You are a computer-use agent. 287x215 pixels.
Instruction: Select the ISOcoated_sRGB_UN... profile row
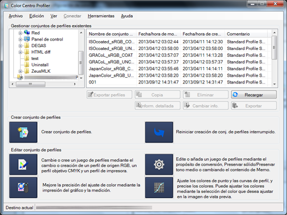point(179,48)
